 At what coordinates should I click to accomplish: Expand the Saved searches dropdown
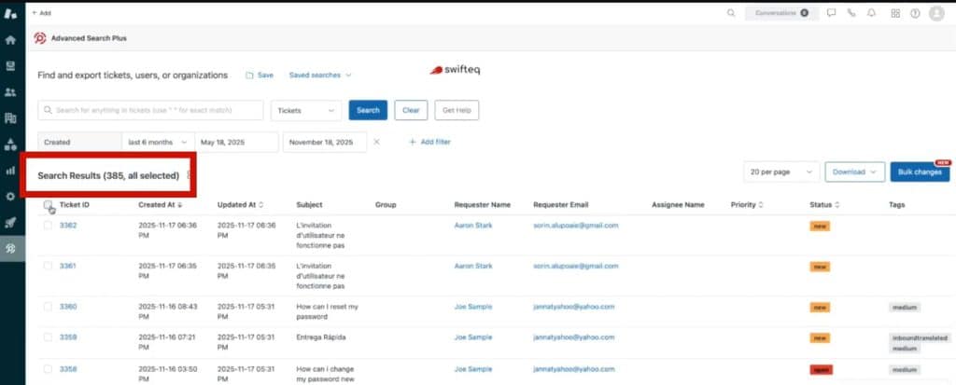(x=320, y=75)
